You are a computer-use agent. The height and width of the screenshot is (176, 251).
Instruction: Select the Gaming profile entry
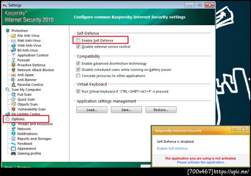[x=29, y=153]
